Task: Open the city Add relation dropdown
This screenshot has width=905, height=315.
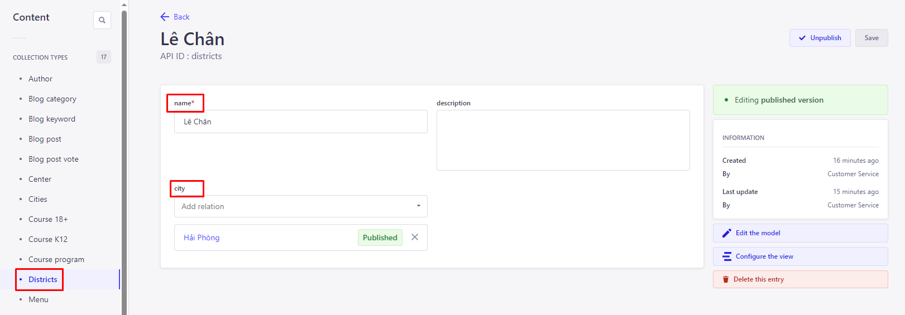Action: (296, 206)
